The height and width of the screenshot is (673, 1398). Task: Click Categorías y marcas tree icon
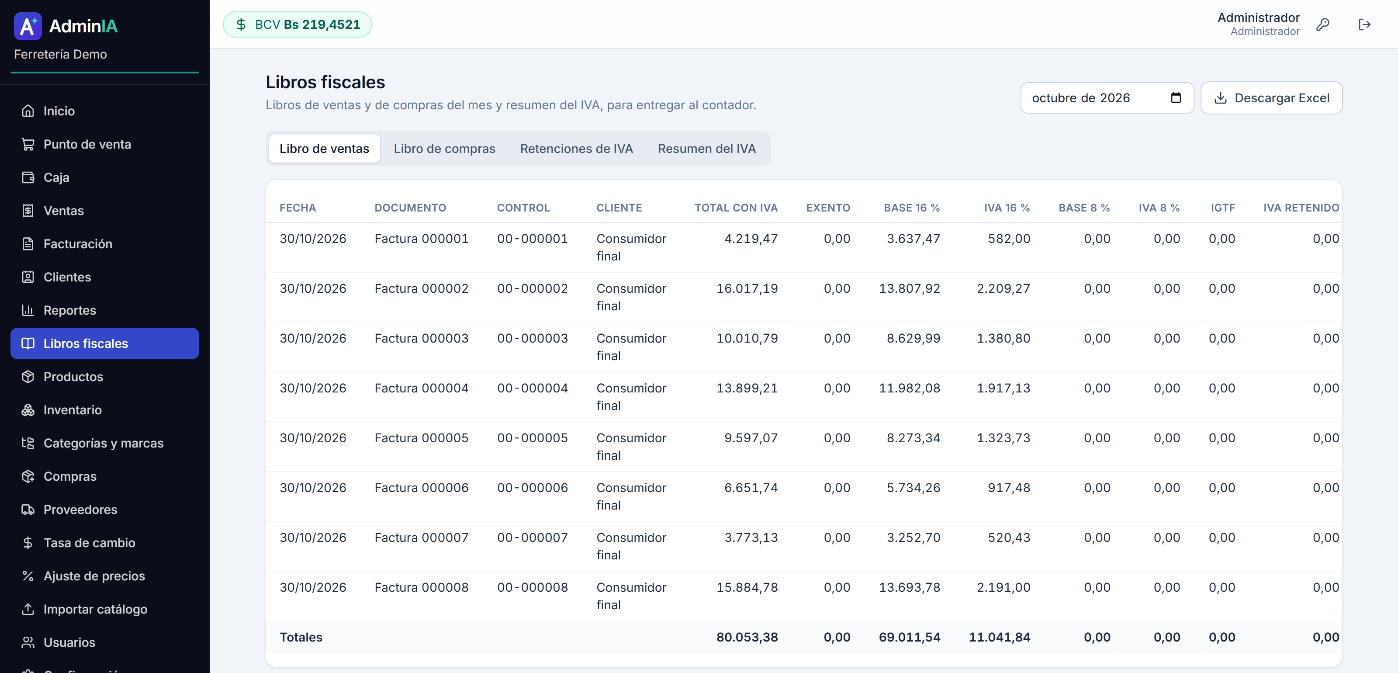[28, 443]
